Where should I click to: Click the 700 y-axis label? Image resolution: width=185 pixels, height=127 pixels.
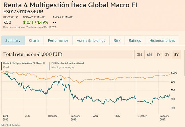pos(173,99)
